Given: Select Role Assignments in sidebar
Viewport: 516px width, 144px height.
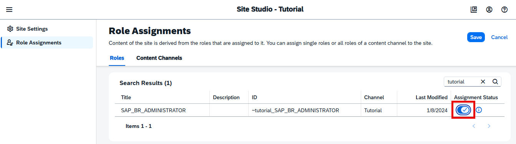Looking at the screenshot, I should pos(46,43).
